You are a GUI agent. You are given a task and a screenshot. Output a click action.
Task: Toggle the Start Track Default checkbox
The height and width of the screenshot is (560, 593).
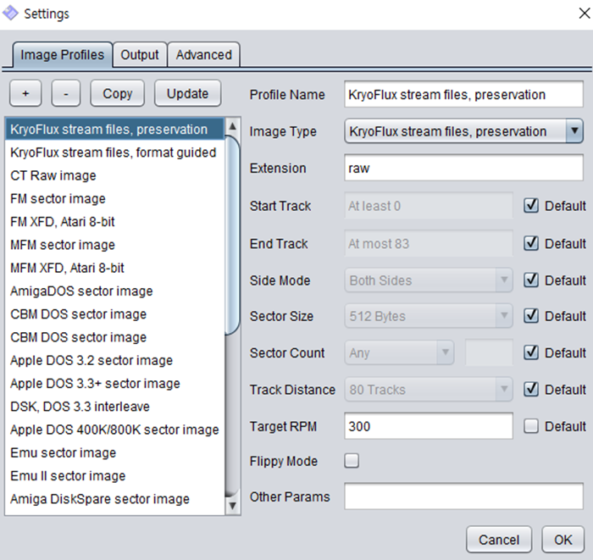click(531, 206)
